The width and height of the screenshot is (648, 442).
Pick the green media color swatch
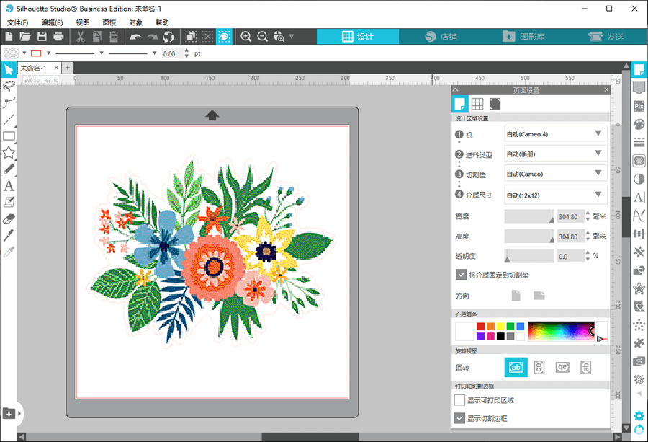pos(510,327)
